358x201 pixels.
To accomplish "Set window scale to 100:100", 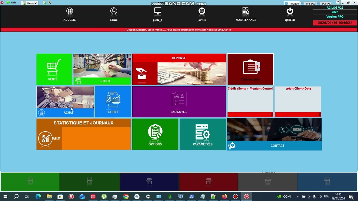I will [292, 4].
